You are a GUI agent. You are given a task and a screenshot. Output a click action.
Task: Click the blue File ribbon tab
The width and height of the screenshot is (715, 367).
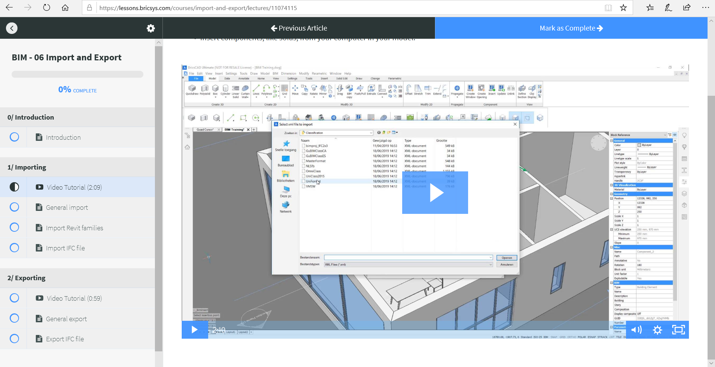tap(196, 79)
